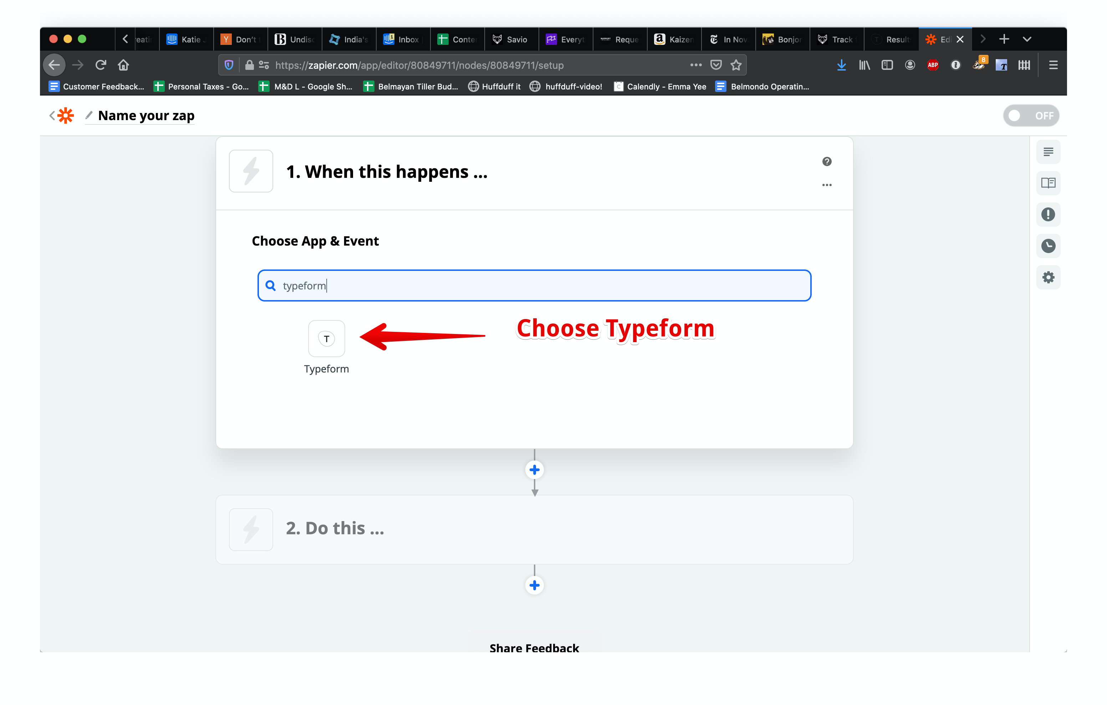
Task: Add a step after Do this
Action: [534, 585]
